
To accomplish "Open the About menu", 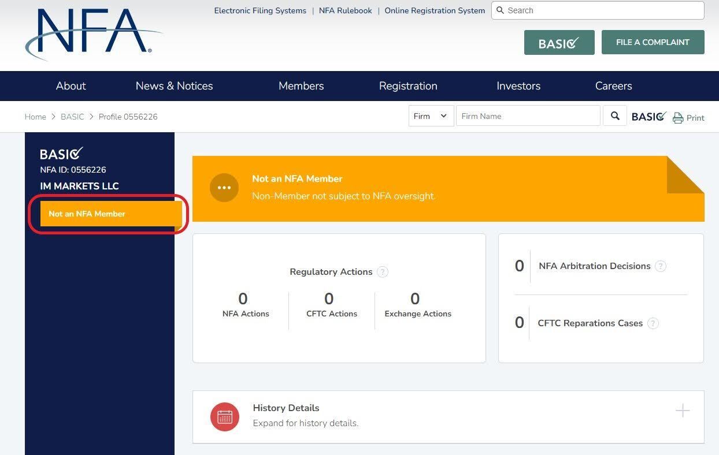I will (x=71, y=86).
